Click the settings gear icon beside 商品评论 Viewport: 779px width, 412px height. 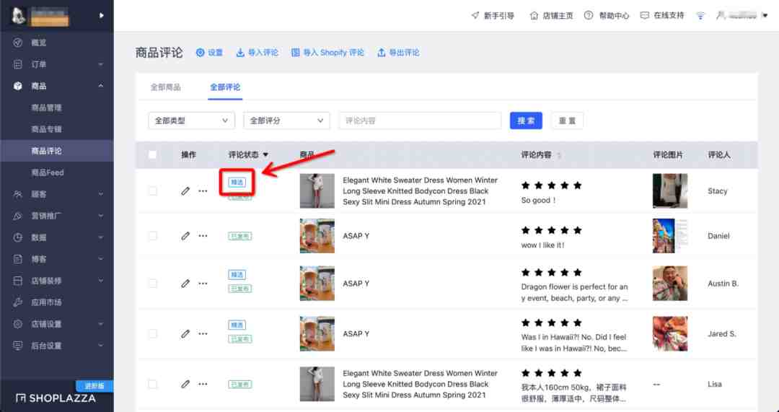coord(201,53)
